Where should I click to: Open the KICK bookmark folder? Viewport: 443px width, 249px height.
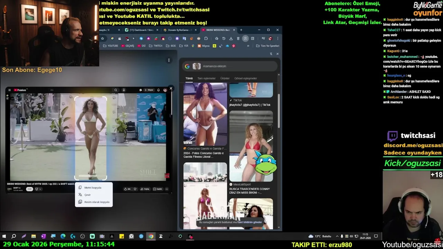tap(171, 46)
